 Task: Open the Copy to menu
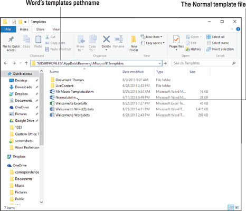pyautogui.click(x=92, y=43)
